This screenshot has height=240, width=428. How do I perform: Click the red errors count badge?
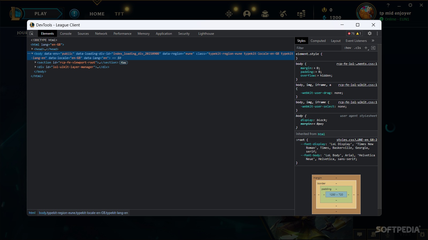(x=351, y=34)
